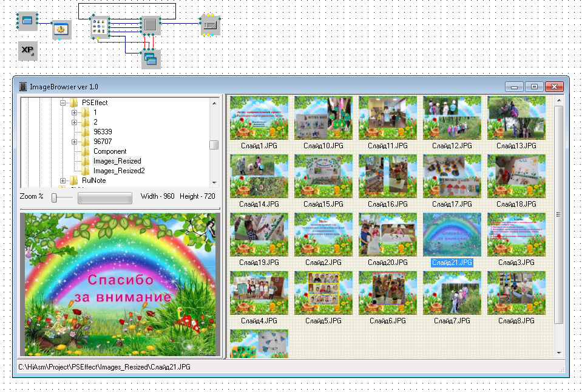582x392 pixels.
Task: Expand the RulNote folder
Action: click(63, 181)
